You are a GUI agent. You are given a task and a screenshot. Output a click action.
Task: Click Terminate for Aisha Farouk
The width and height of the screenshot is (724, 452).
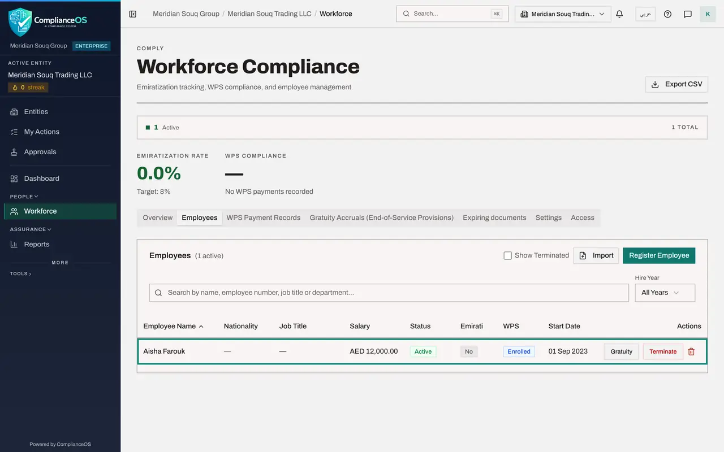[663, 351]
